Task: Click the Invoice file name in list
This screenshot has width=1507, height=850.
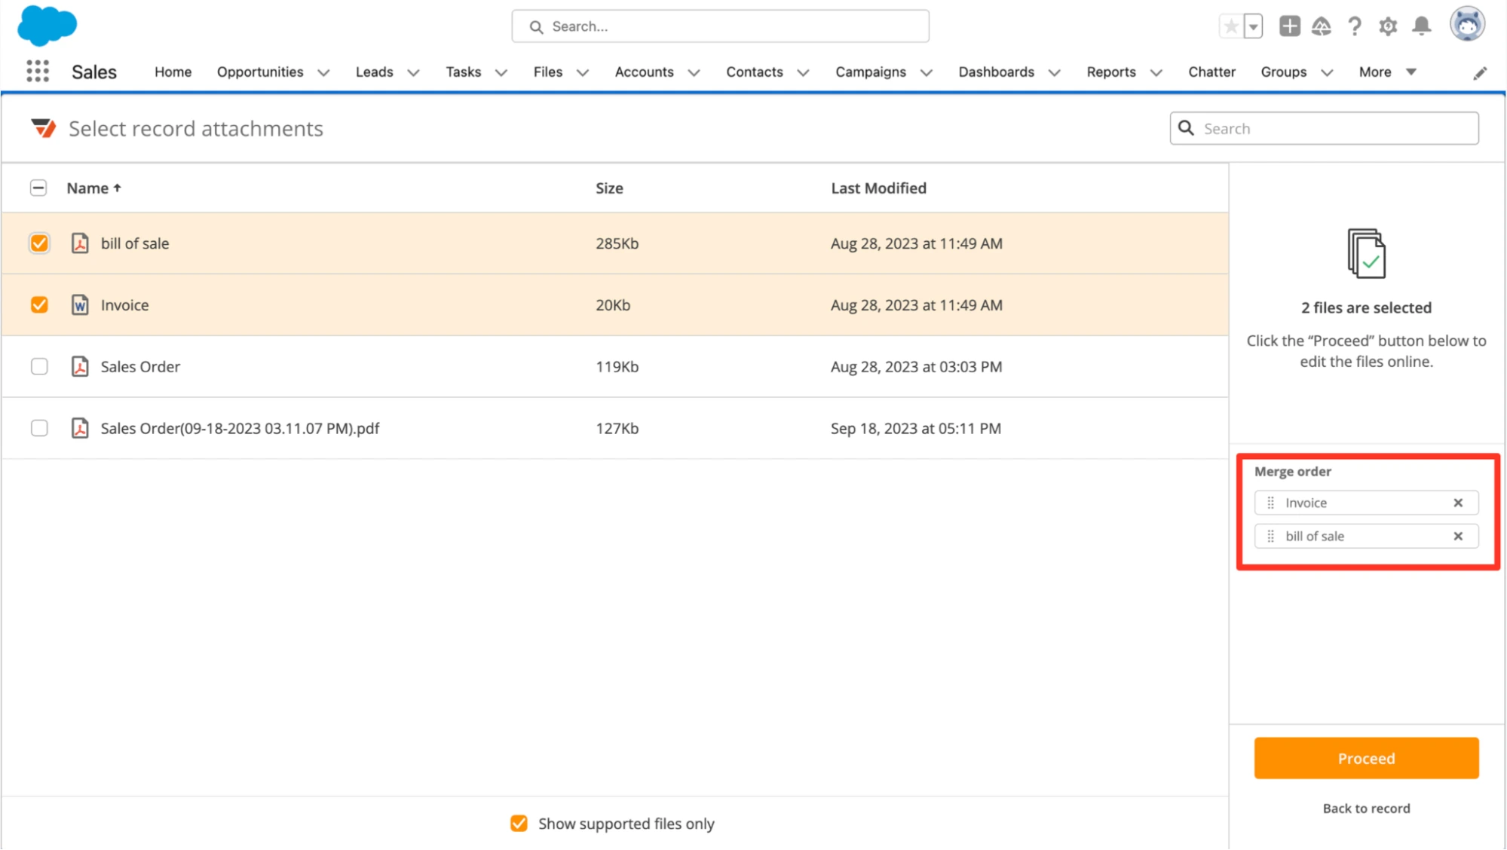Action: click(x=124, y=305)
